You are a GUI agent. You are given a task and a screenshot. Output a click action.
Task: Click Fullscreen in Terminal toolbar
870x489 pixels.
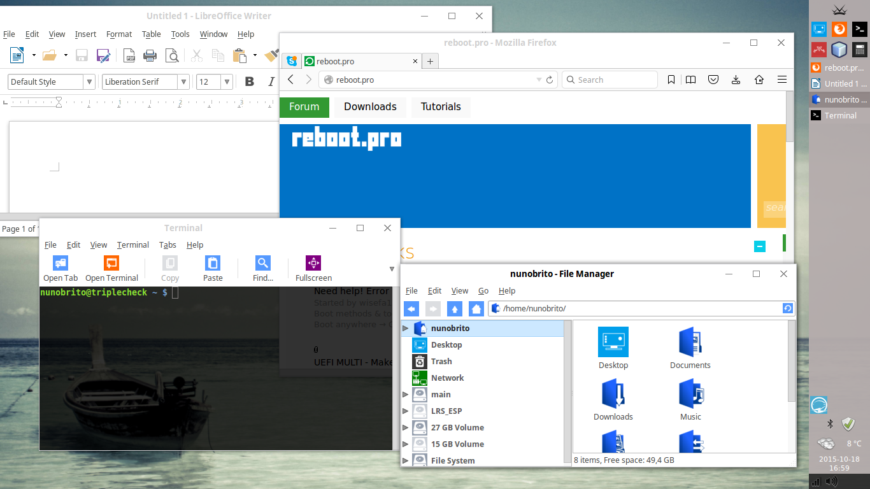[x=313, y=269]
